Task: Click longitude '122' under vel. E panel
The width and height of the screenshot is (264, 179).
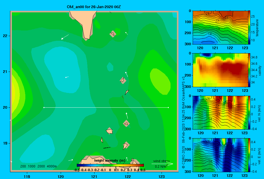Action: click(230, 176)
